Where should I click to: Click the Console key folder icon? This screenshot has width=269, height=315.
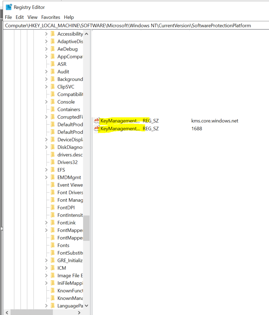[53, 102]
